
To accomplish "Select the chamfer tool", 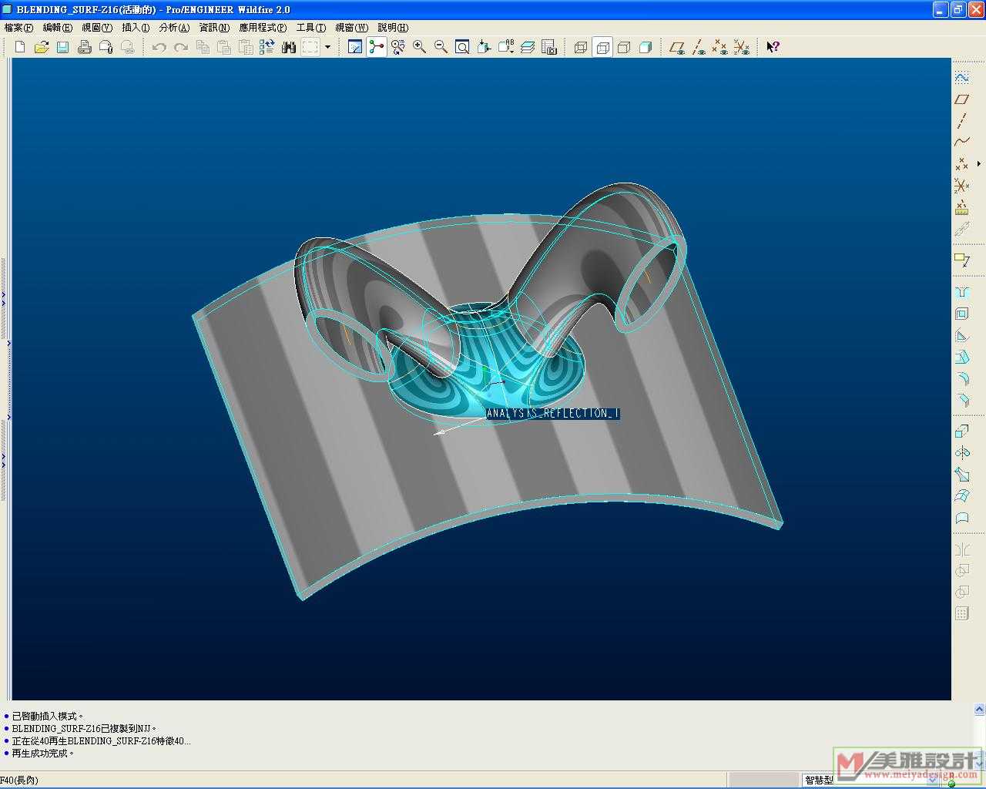I will click(x=962, y=401).
